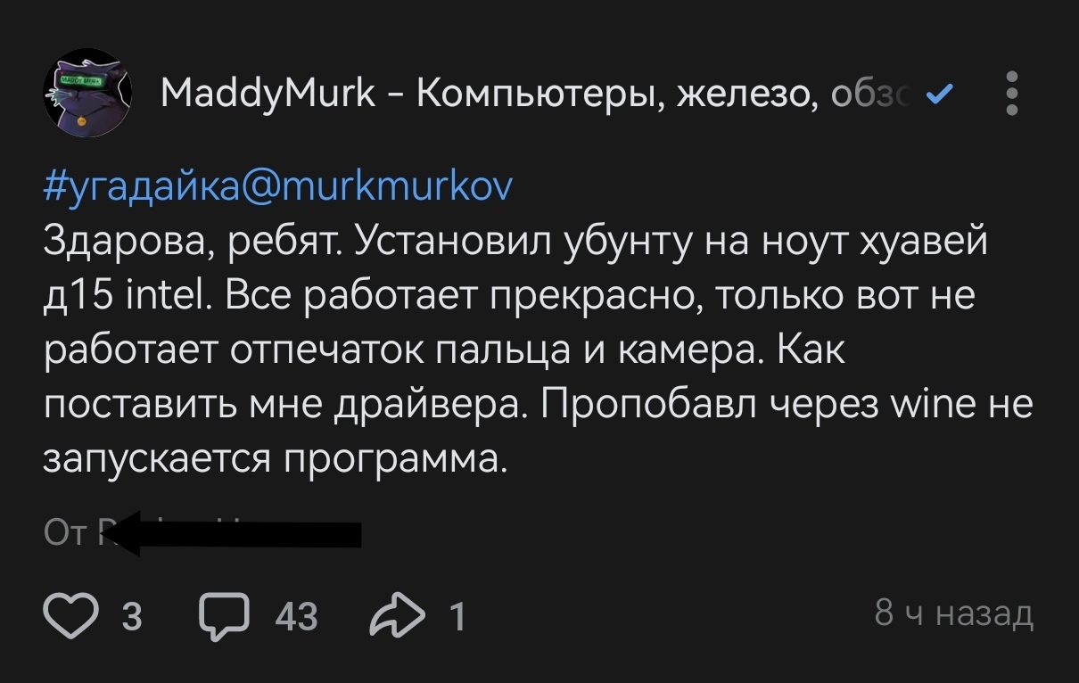Tap the last line 'запускается программа.'
The height and width of the screenshot is (683, 1079).
(x=276, y=460)
